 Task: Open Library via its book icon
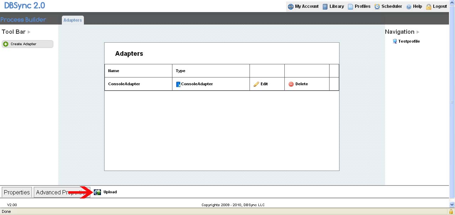pos(325,6)
